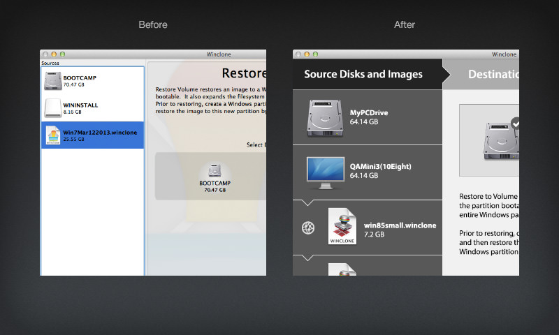Select the WININSTALL white drive icon
Image resolution: width=559 pixels, height=335 pixels.
coord(53,108)
